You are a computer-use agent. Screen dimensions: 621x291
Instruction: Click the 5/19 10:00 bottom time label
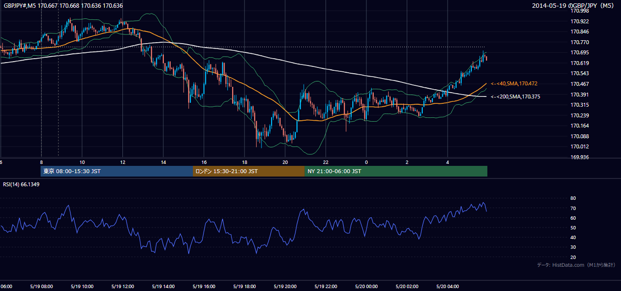click(x=82, y=286)
